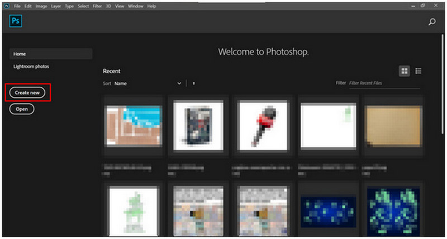Open the search magnifier icon
This screenshot has height=239, width=447.
click(x=432, y=22)
